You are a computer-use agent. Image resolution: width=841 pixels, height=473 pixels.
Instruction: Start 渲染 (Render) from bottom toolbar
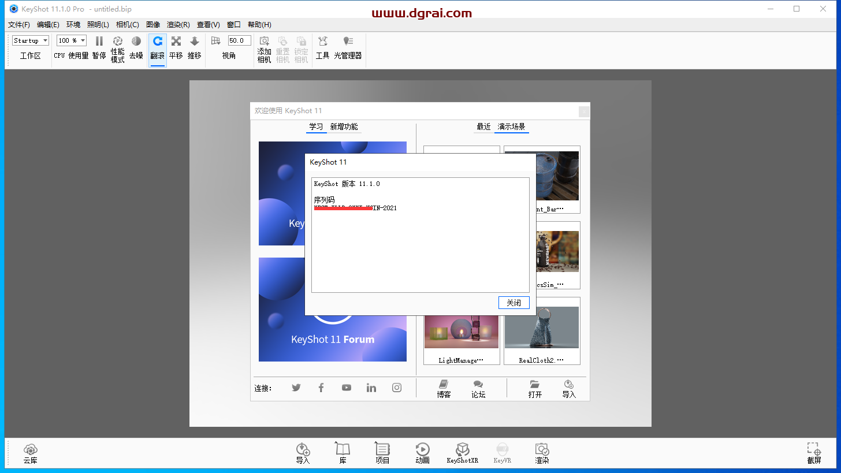pos(541,452)
